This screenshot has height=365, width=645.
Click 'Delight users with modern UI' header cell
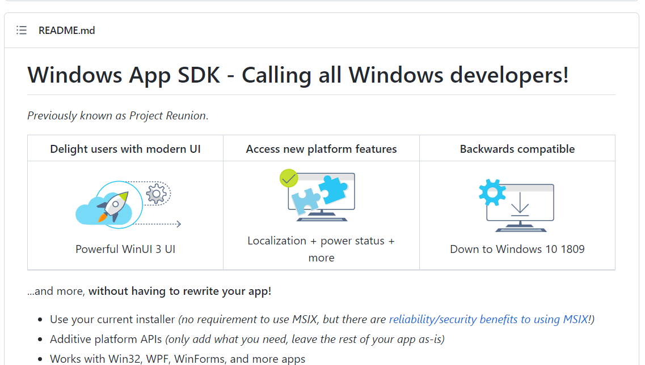[x=125, y=149]
